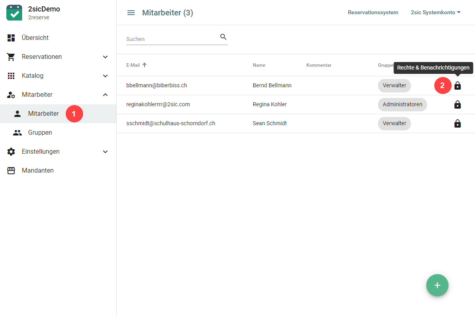Expand the Einstellungen menu section
The image size is (475, 316).
coord(105,152)
